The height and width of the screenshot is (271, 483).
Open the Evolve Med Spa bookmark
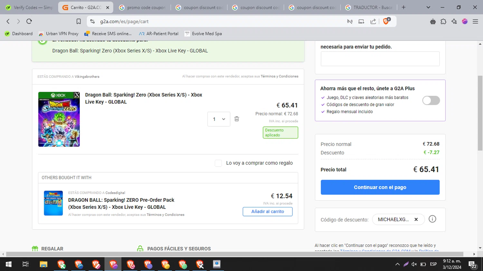click(x=203, y=34)
